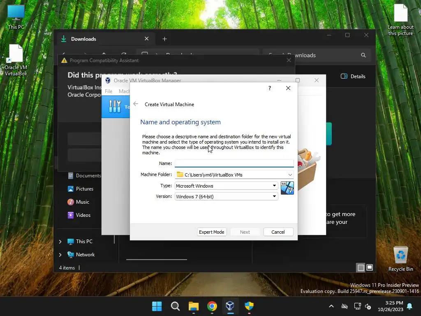
Task: Show hidden system tray icons
Action: 331,306
